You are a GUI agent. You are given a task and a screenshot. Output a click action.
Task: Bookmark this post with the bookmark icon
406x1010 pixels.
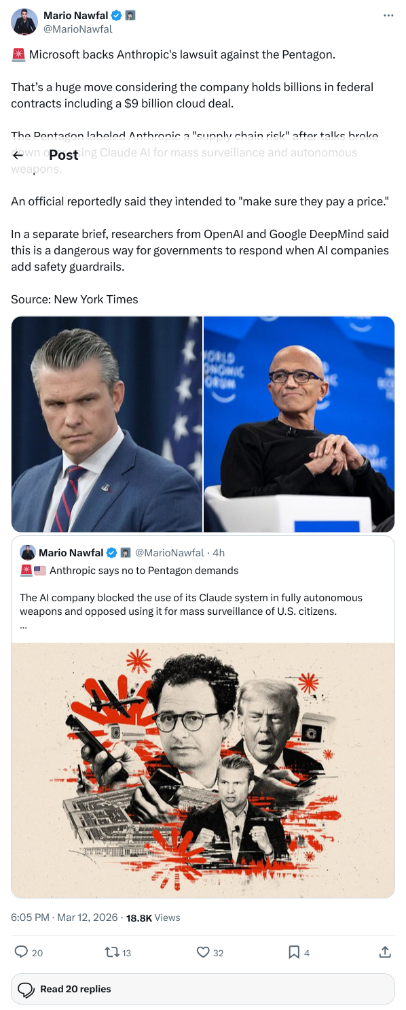pyautogui.click(x=294, y=952)
